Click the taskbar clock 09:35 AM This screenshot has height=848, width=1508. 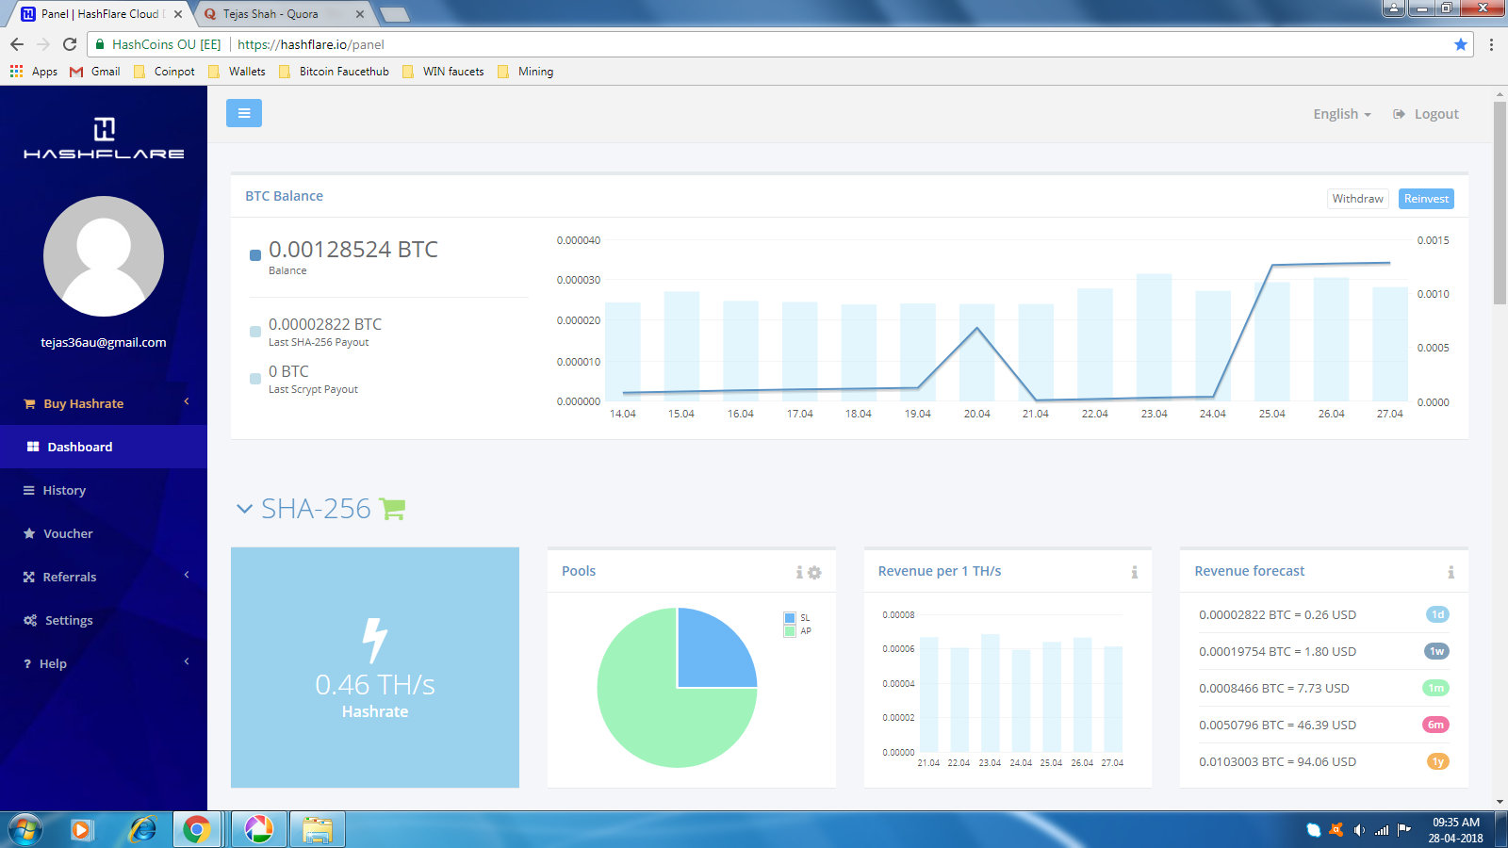click(1456, 823)
